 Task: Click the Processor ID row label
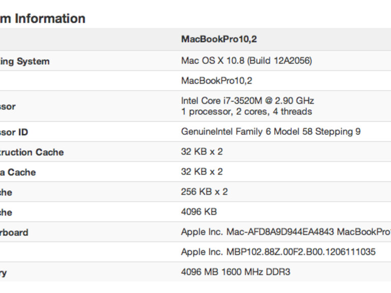(14, 132)
